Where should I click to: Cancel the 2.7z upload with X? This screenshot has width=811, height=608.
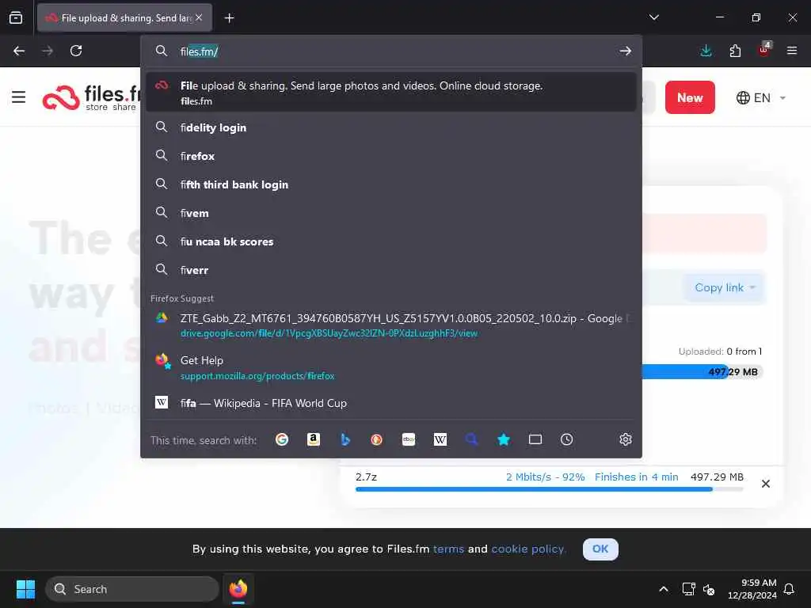766,484
